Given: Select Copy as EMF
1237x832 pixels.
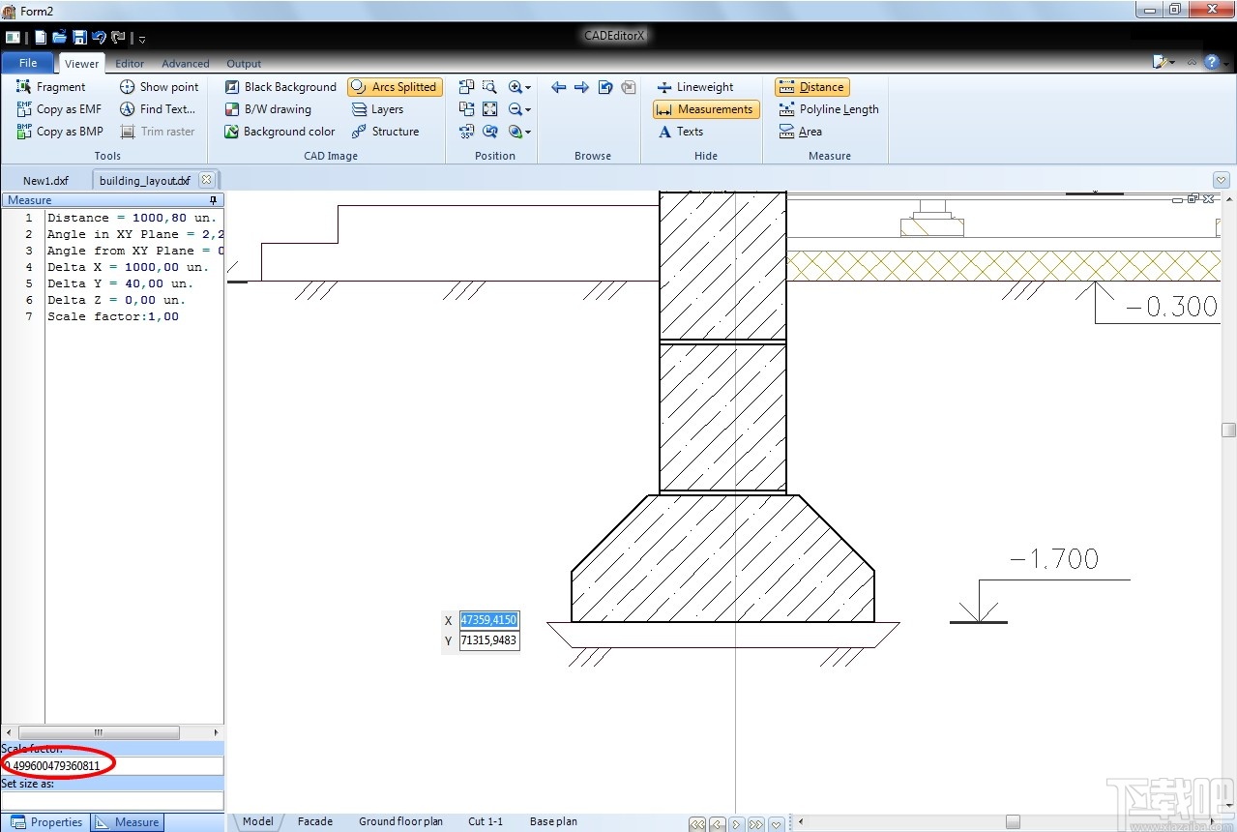Looking at the screenshot, I should (x=59, y=109).
